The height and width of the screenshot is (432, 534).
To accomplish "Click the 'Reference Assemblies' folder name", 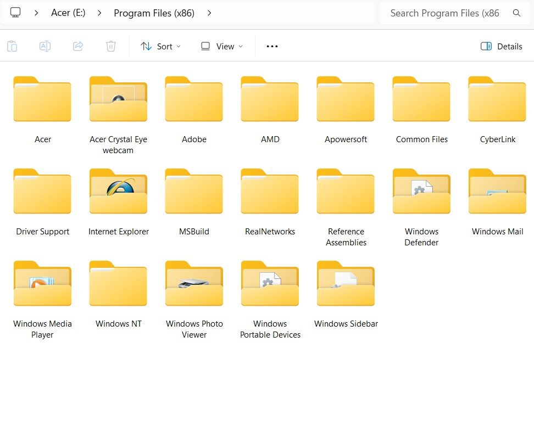I will pyautogui.click(x=346, y=237).
